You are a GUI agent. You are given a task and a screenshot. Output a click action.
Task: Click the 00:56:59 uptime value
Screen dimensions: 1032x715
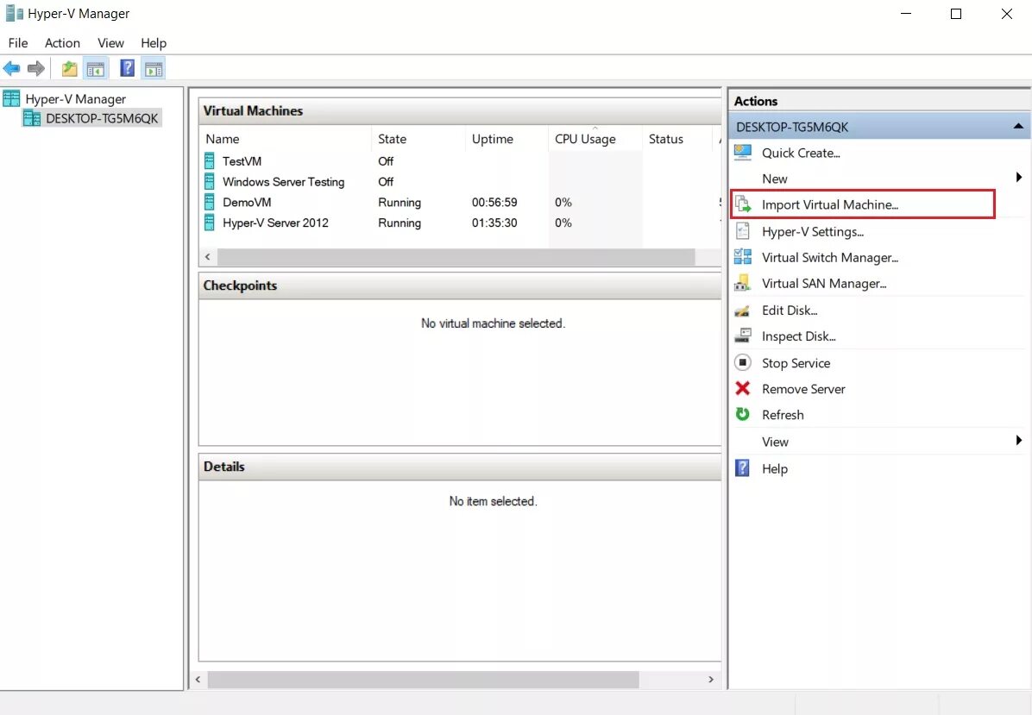click(x=494, y=202)
